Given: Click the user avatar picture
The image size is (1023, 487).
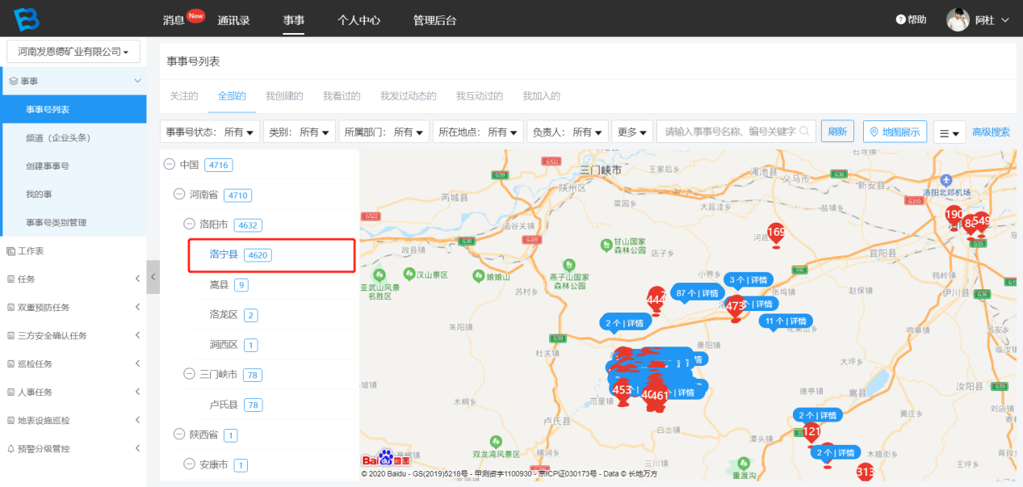Looking at the screenshot, I should click(958, 20).
